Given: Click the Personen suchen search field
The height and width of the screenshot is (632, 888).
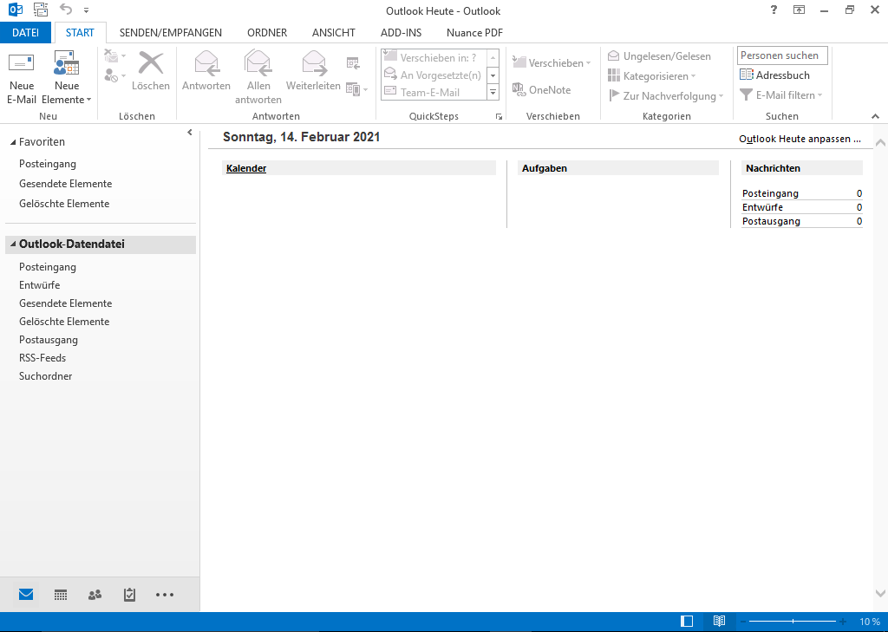Looking at the screenshot, I should pos(782,55).
